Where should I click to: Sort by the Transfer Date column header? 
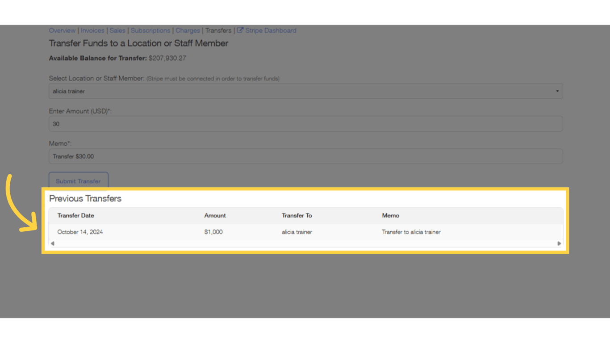pos(75,215)
